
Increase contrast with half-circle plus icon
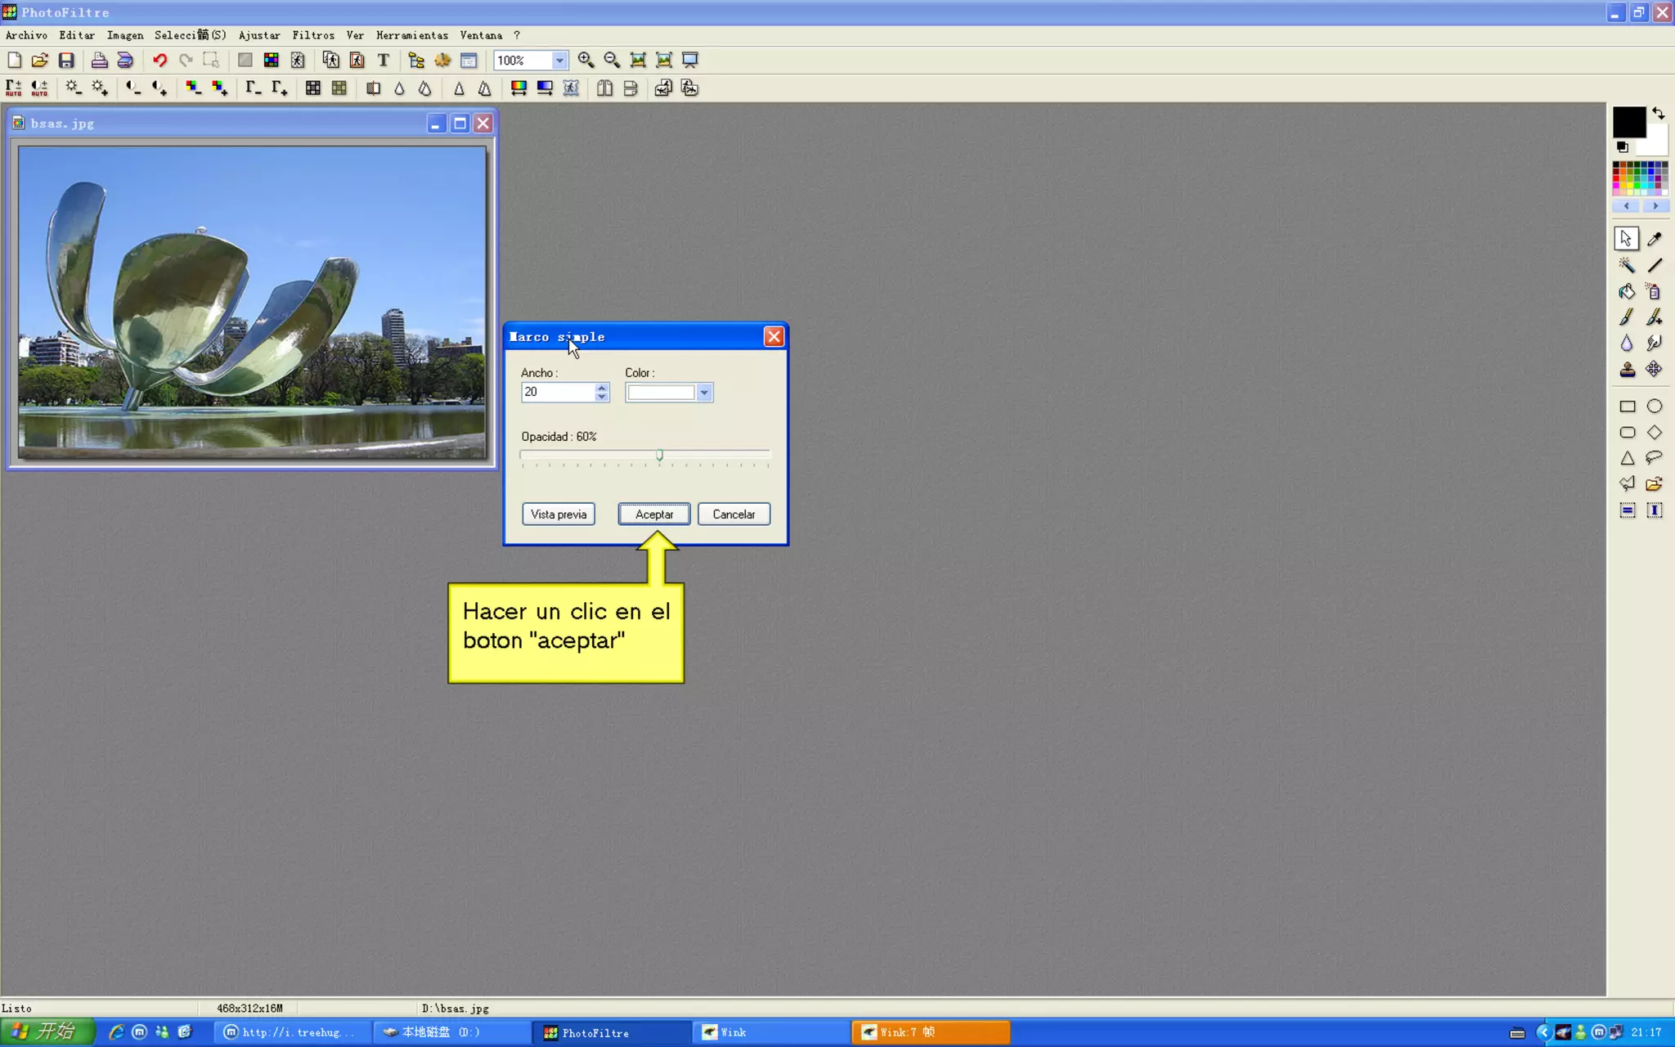tap(159, 88)
